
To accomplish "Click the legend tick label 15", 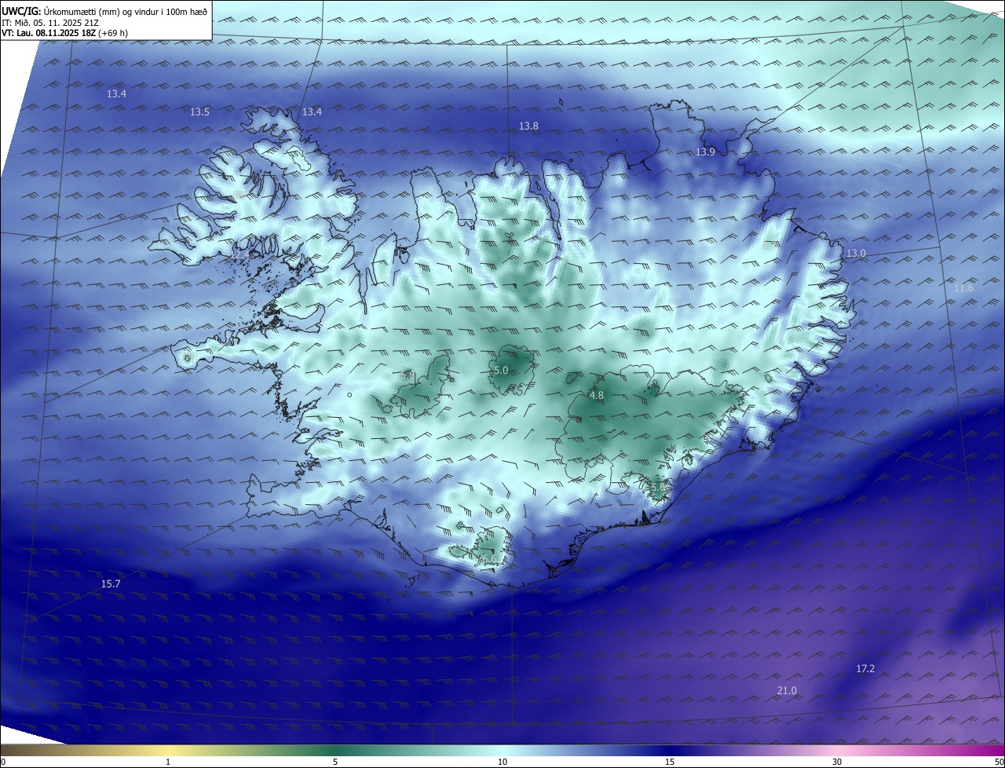I will 670,763.
